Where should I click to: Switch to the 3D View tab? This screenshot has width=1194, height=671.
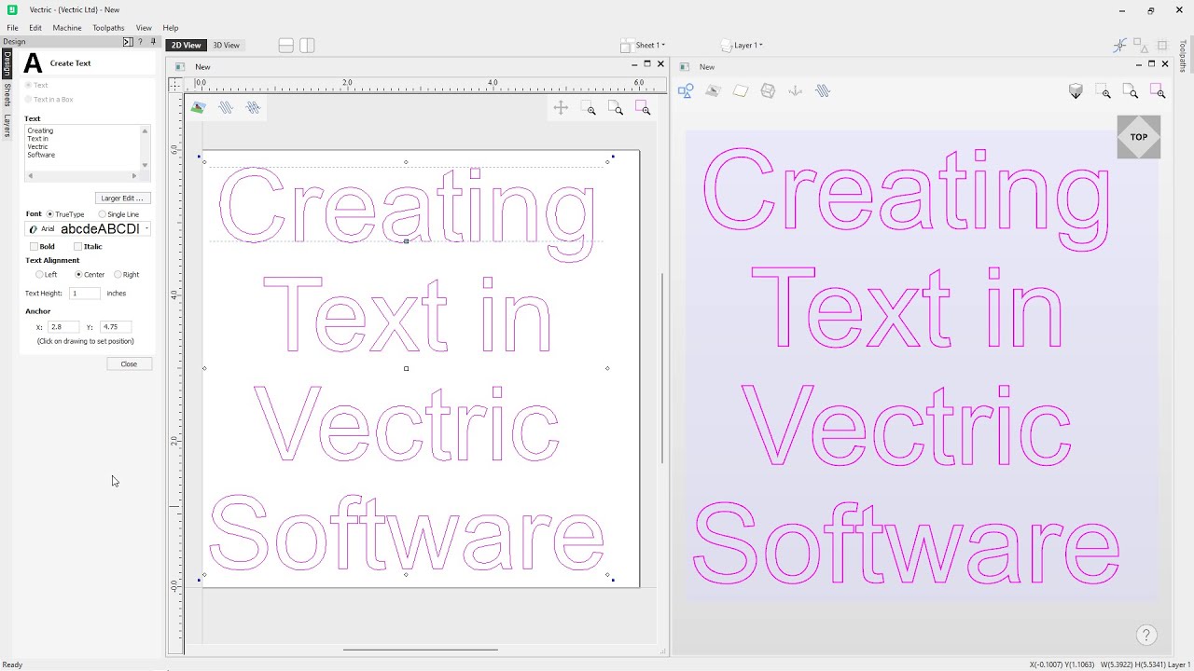(x=226, y=46)
